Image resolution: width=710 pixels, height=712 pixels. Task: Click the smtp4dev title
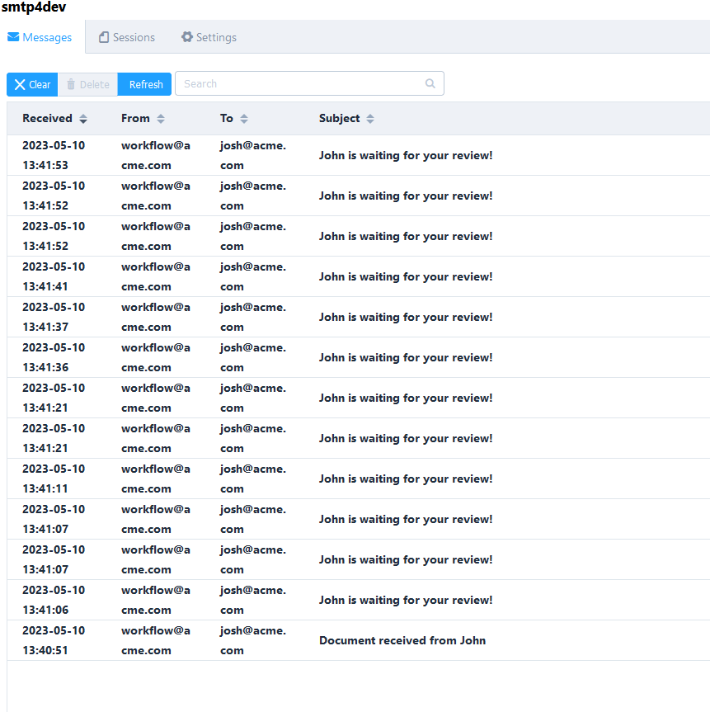click(34, 7)
